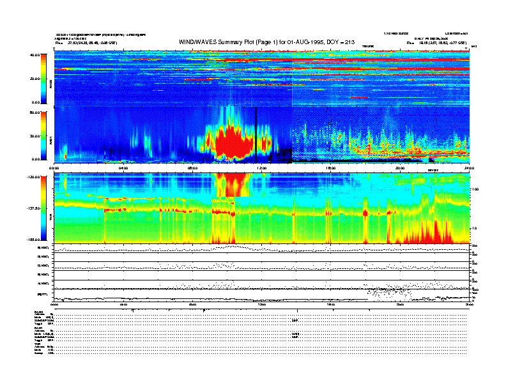The height and width of the screenshot is (391, 506).
Task: Click the 60.00 label on RAD1 scale
Action: [35, 112]
